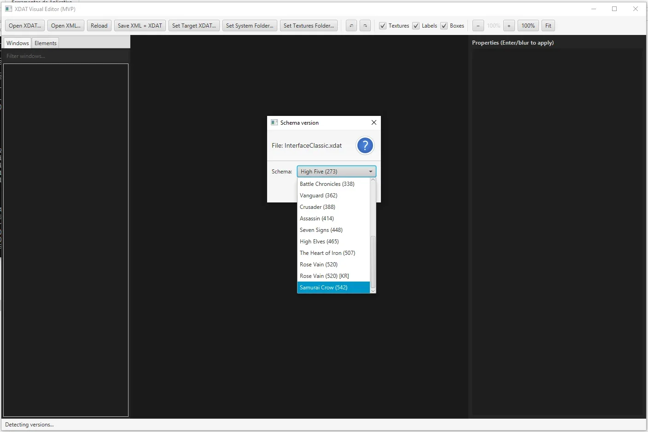Viewport: 648px width, 432px height.
Task: Select Vanguard (362) from the list
Action: (333, 196)
